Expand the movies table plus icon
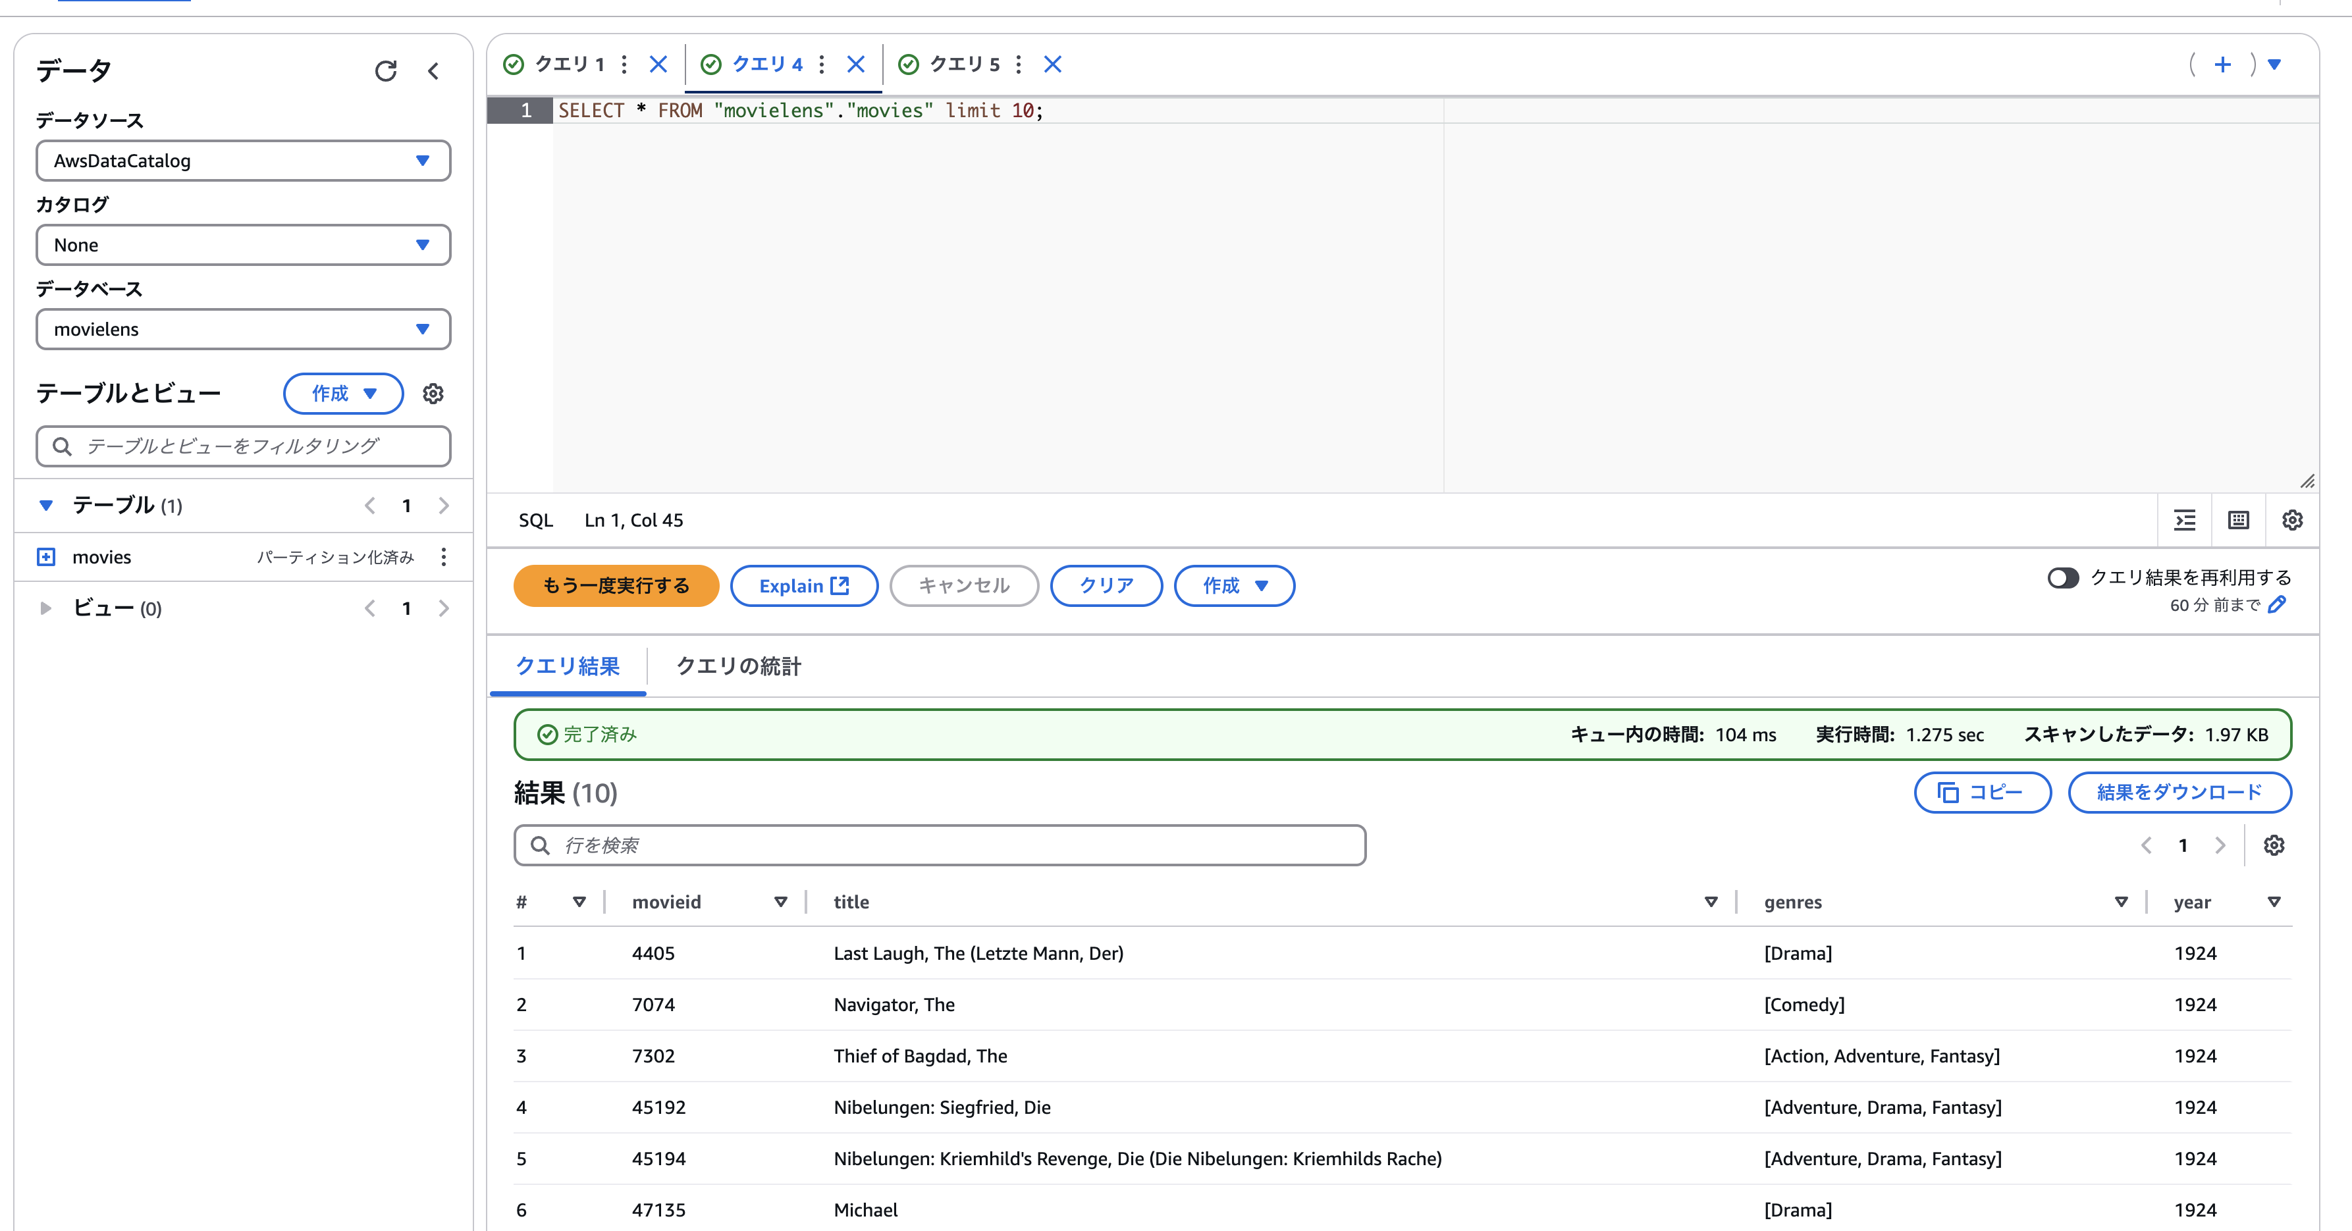The width and height of the screenshot is (2352, 1231). [x=45, y=557]
